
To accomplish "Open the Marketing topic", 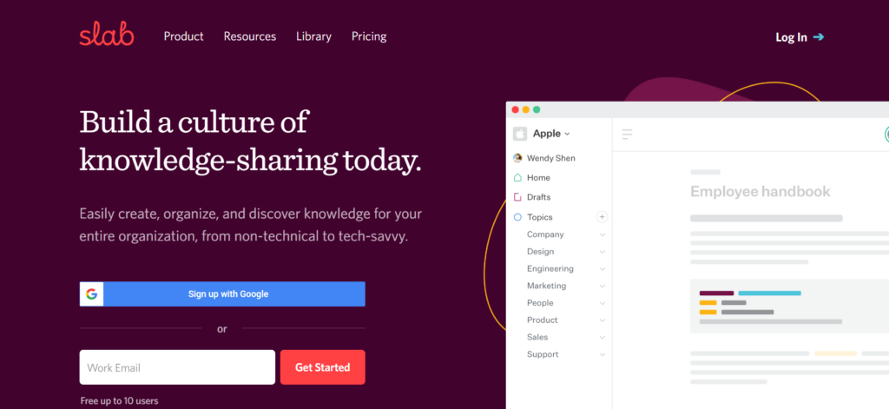I will [x=547, y=286].
